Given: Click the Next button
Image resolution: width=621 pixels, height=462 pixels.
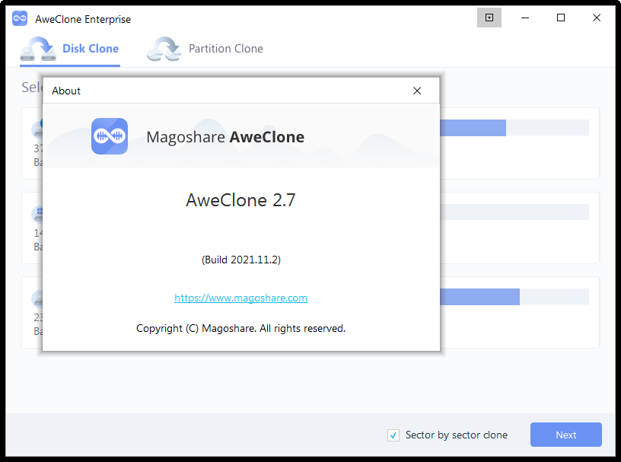Looking at the screenshot, I should point(566,435).
